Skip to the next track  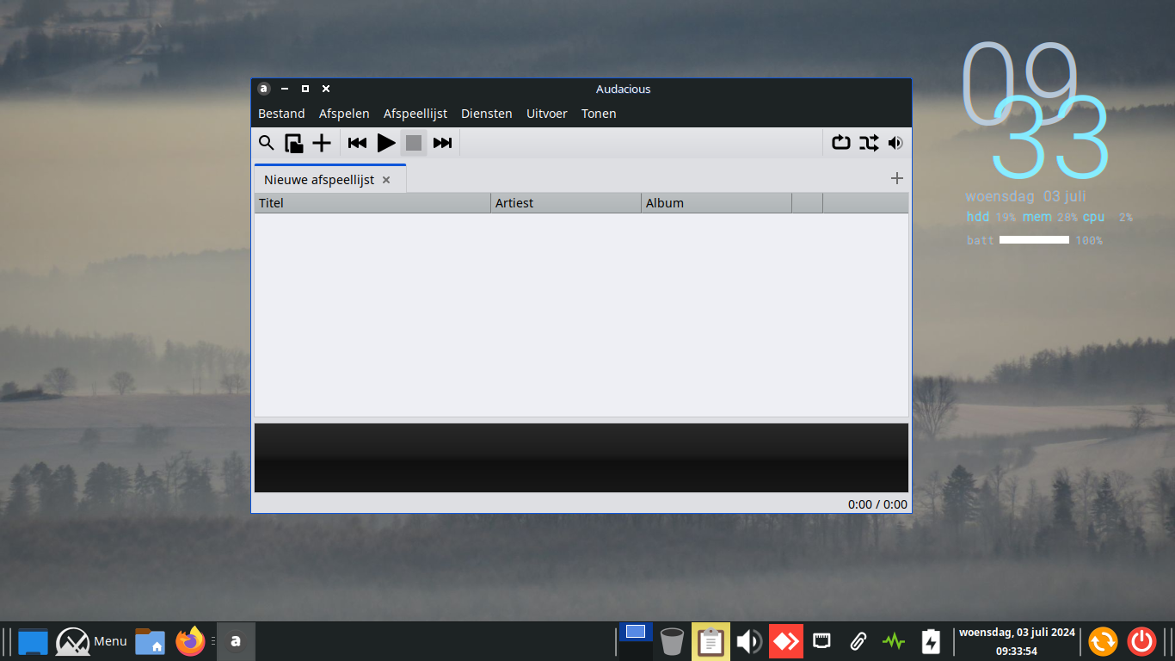pos(442,143)
